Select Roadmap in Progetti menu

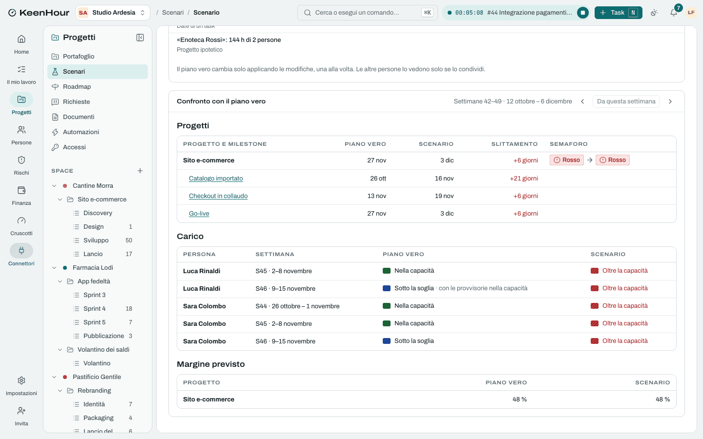[x=98, y=87]
